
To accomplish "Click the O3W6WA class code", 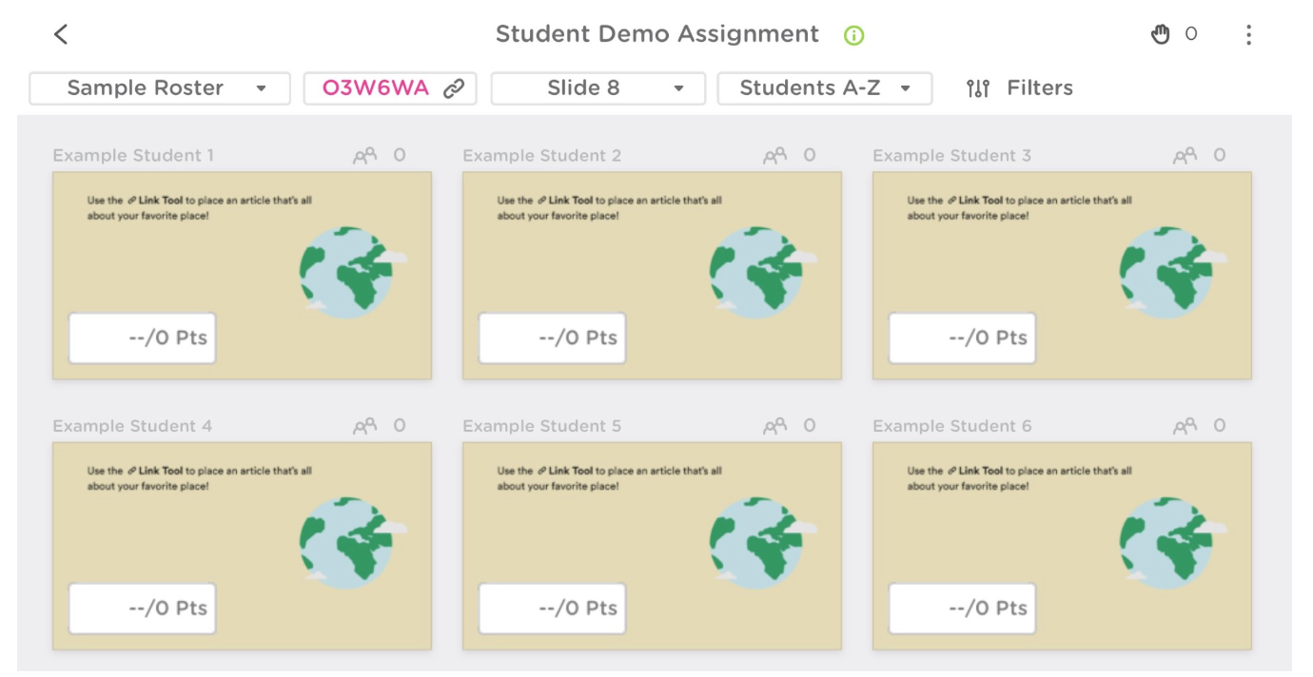I will tap(376, 88).
